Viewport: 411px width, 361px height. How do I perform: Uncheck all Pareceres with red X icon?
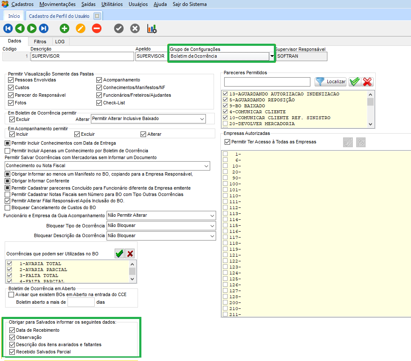point(367,81)
